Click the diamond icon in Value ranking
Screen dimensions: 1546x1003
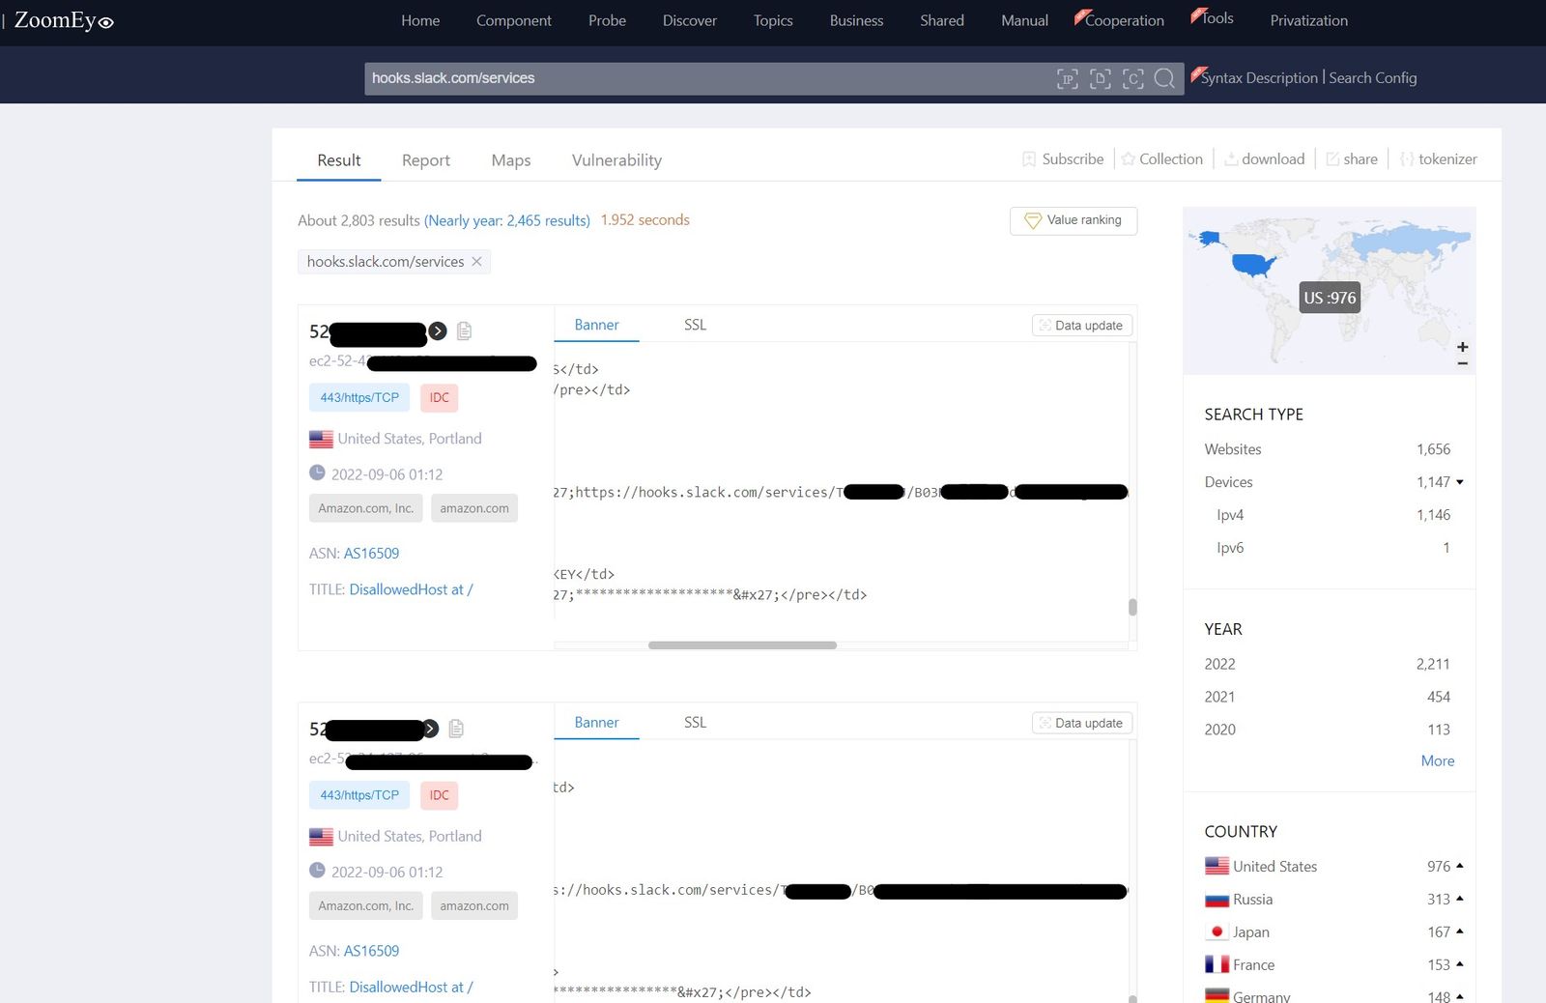pos(1033,220)
